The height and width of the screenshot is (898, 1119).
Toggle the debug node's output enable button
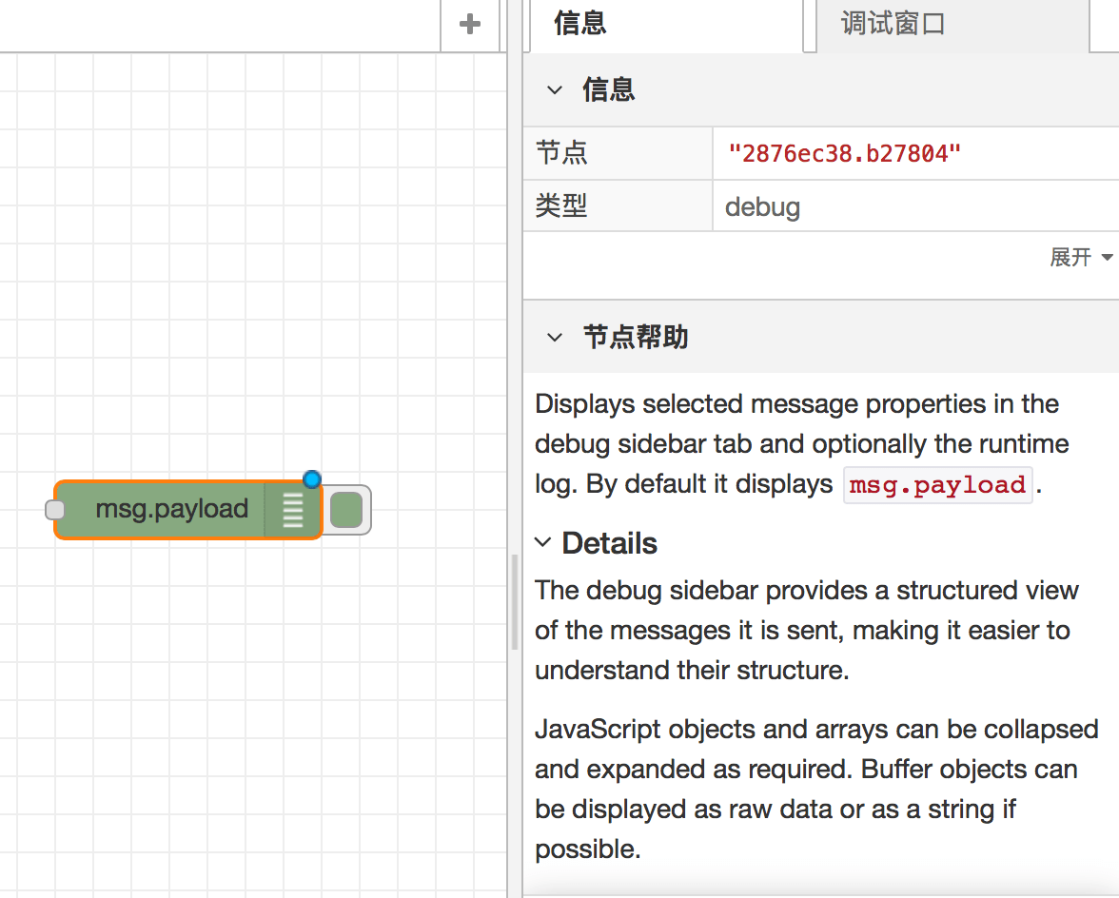346,509
